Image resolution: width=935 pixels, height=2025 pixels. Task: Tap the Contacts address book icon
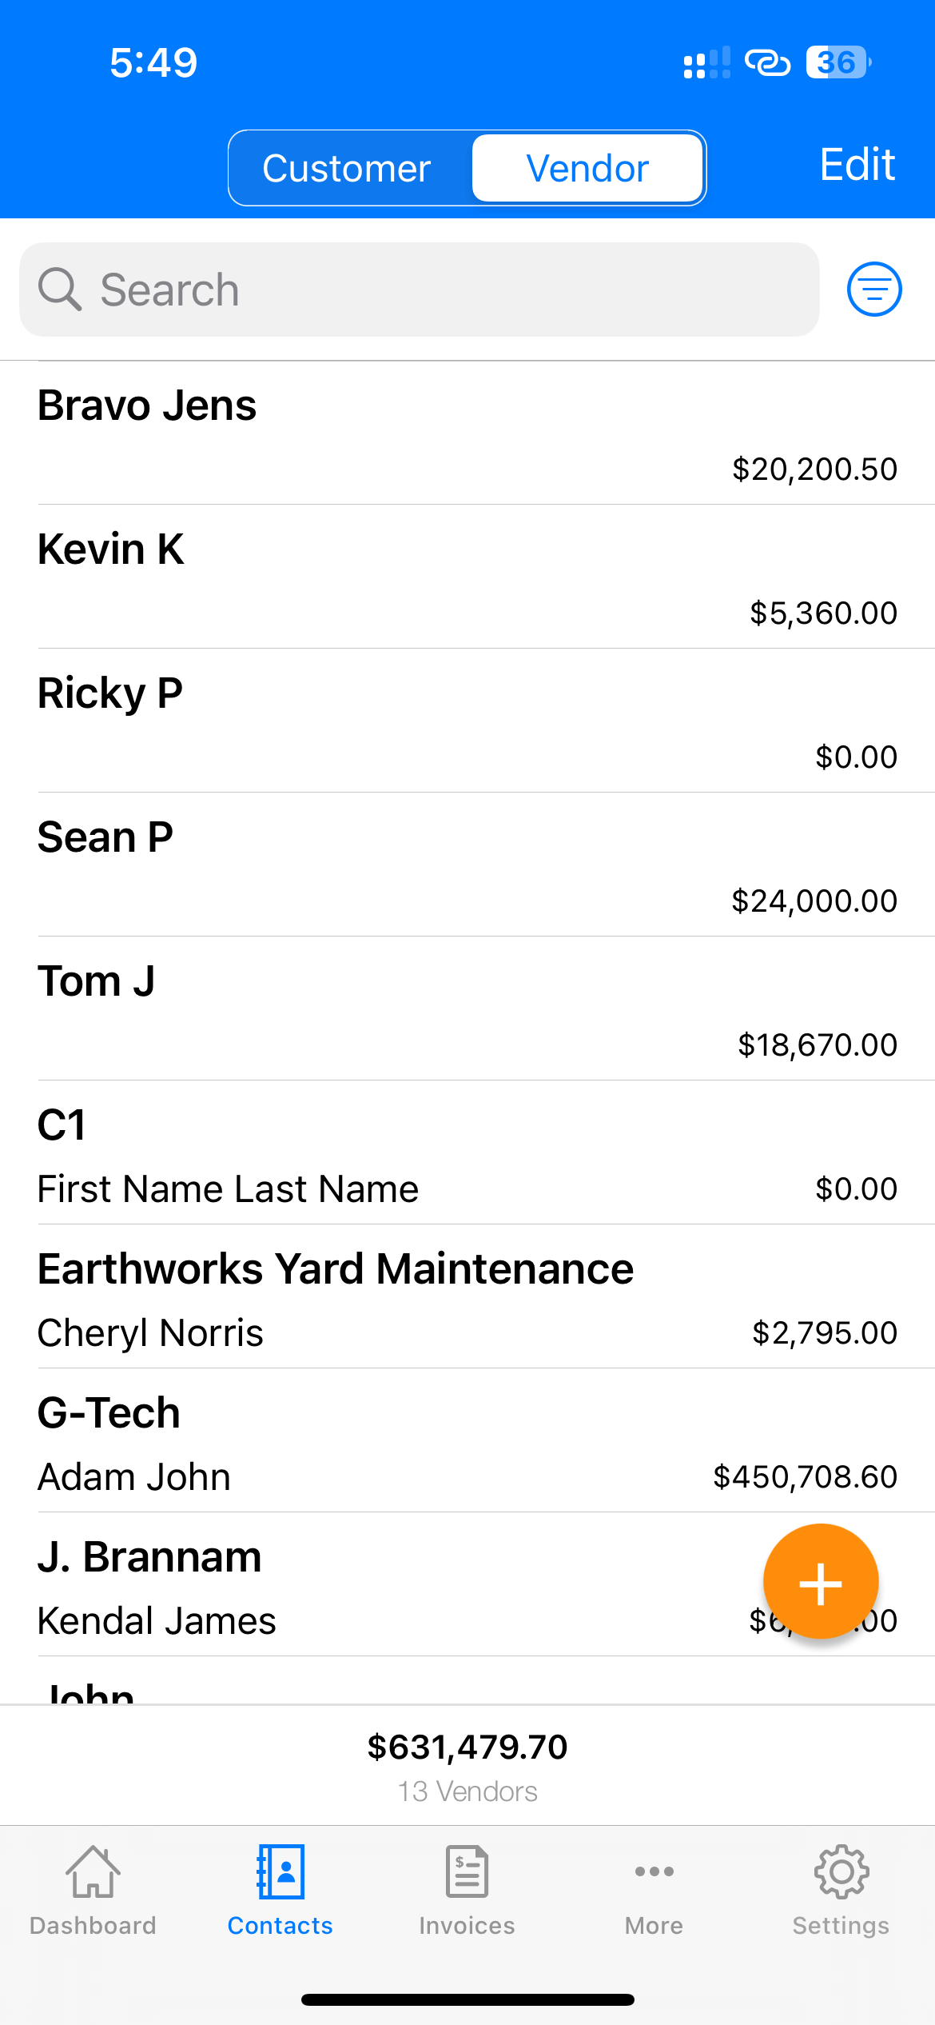point(280,1871)
